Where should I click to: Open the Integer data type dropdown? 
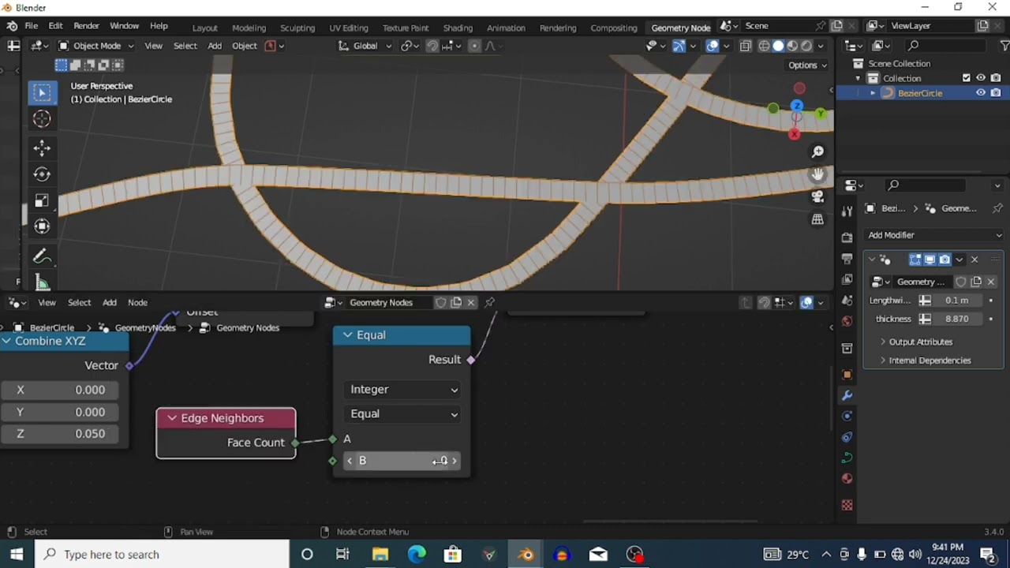click(x=402, y=390)
